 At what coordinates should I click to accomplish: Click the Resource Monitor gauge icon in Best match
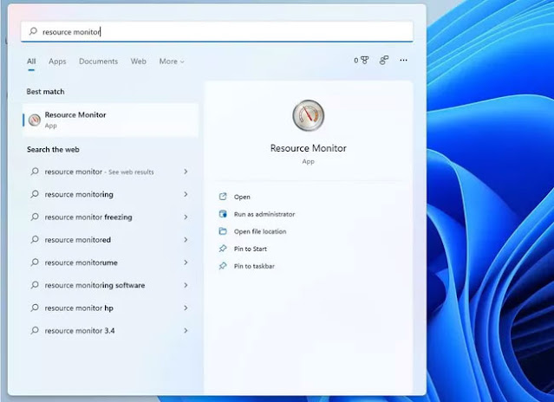pyautogui.click(x=35, y=120)
